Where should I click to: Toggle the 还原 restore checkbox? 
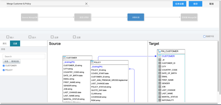point(74,37)
